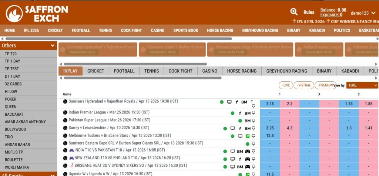Open Politics in top navigation
Image resolution: width=379 pixels, height=176 pixels.
342,30
